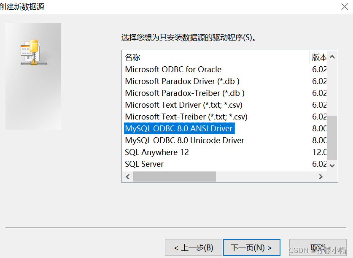Click the scroll down arrow in driver list
Image resolution: width=353 pixels, height=258 pixels.
(x=332, y=166)
